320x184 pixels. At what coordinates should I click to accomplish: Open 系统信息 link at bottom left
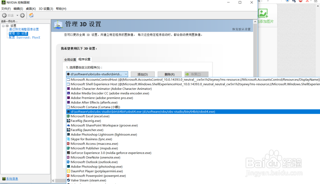click(12, 179)
